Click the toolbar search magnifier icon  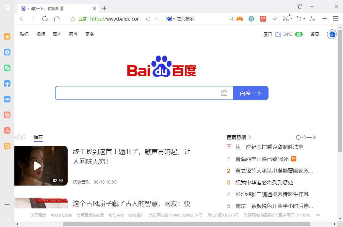(x=231, y=19)
